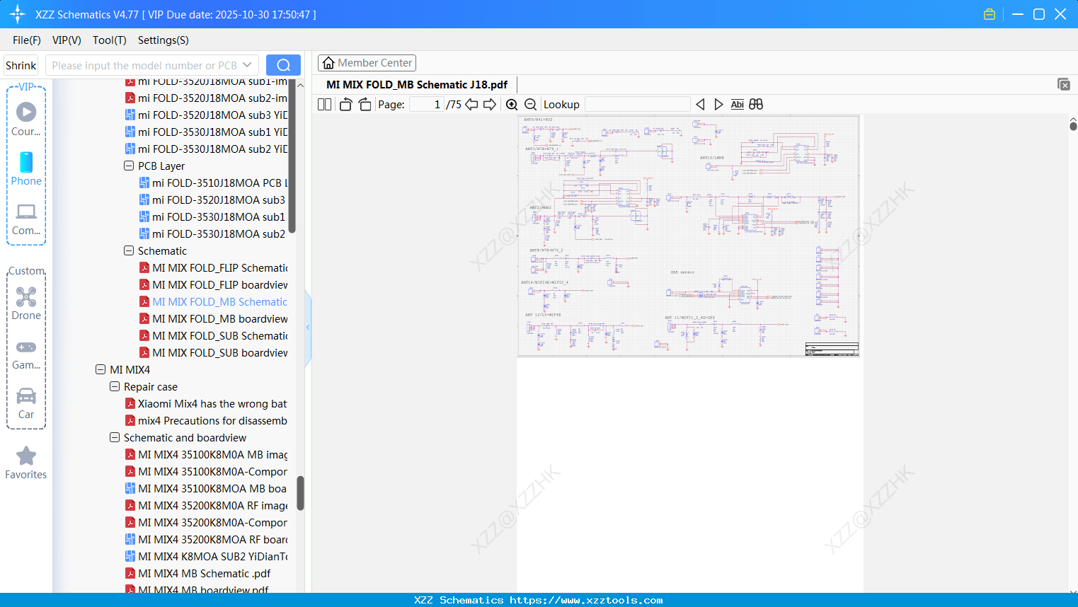
Task: Open the Course category in the VIP sidebar
Action: 26,120
